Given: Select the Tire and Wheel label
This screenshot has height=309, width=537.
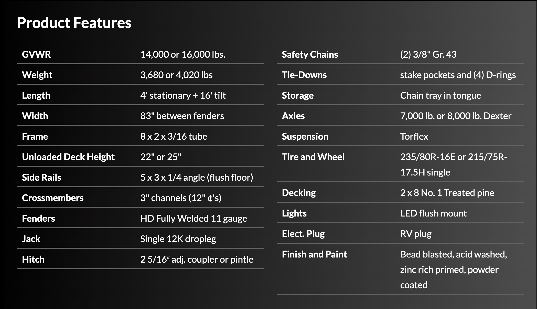Looking at the screenshot, I should [313, 157].
